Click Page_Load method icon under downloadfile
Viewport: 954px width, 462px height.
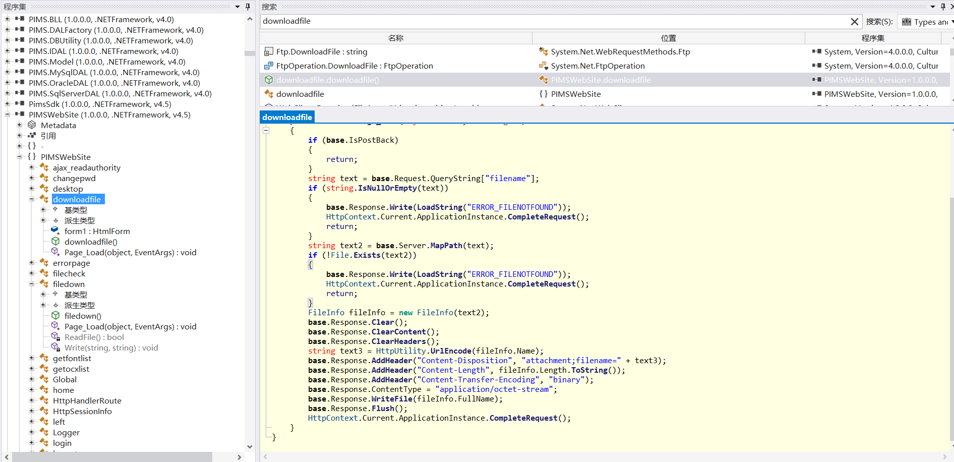click(x=55, y=252)
